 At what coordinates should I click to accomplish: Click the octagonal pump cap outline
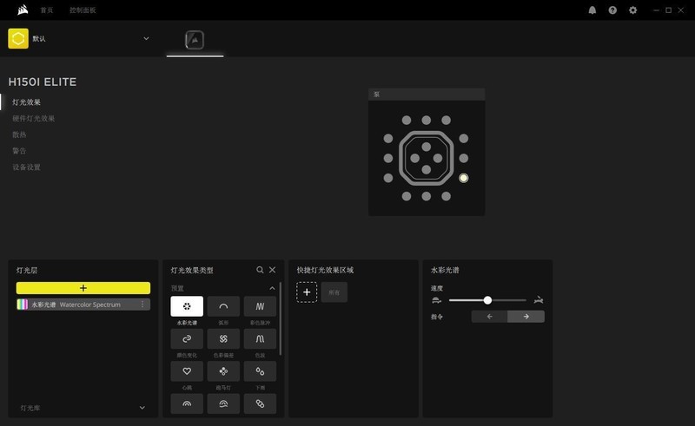(427, 158)
